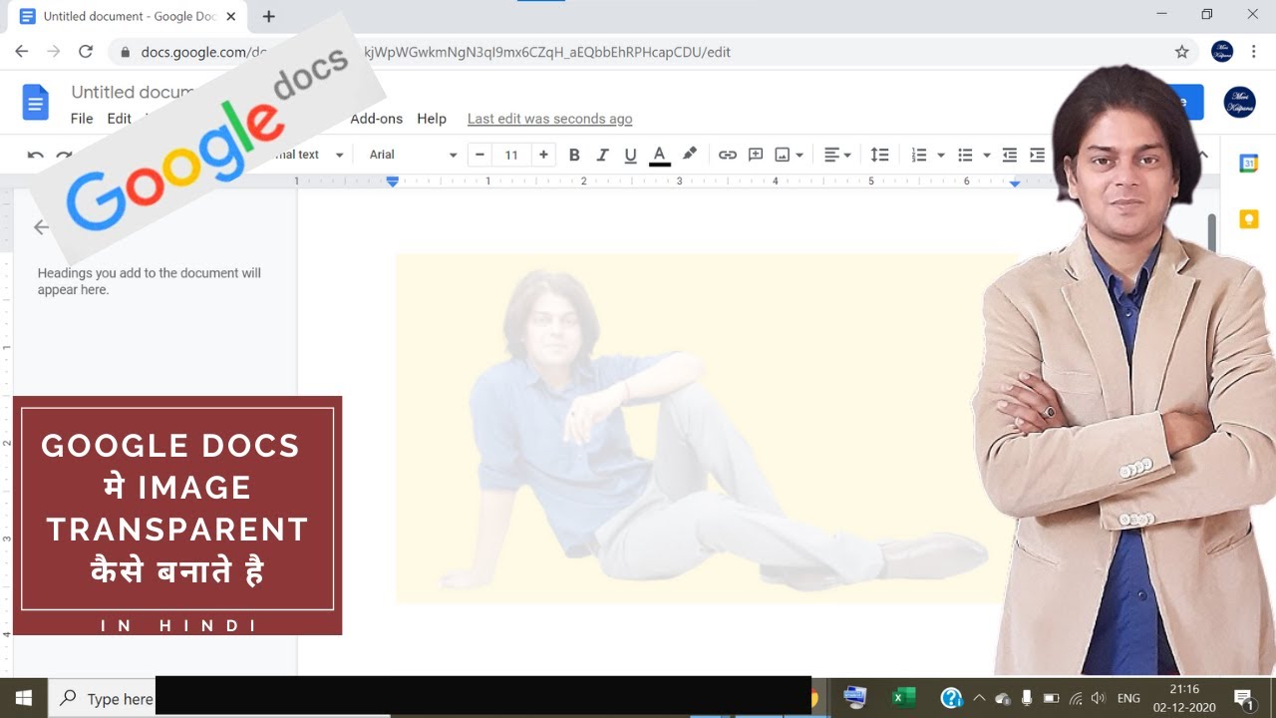Click the computer monitor app in taskbar
The height and width of the screenshot is (718, 1276).
tap(855, 697)
